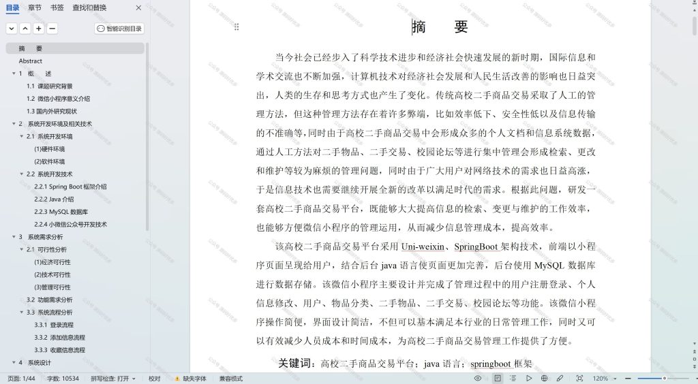Go to '(1)硬件环境' outline entry
This screenshot has width=698, height=384.
[49, 149]
